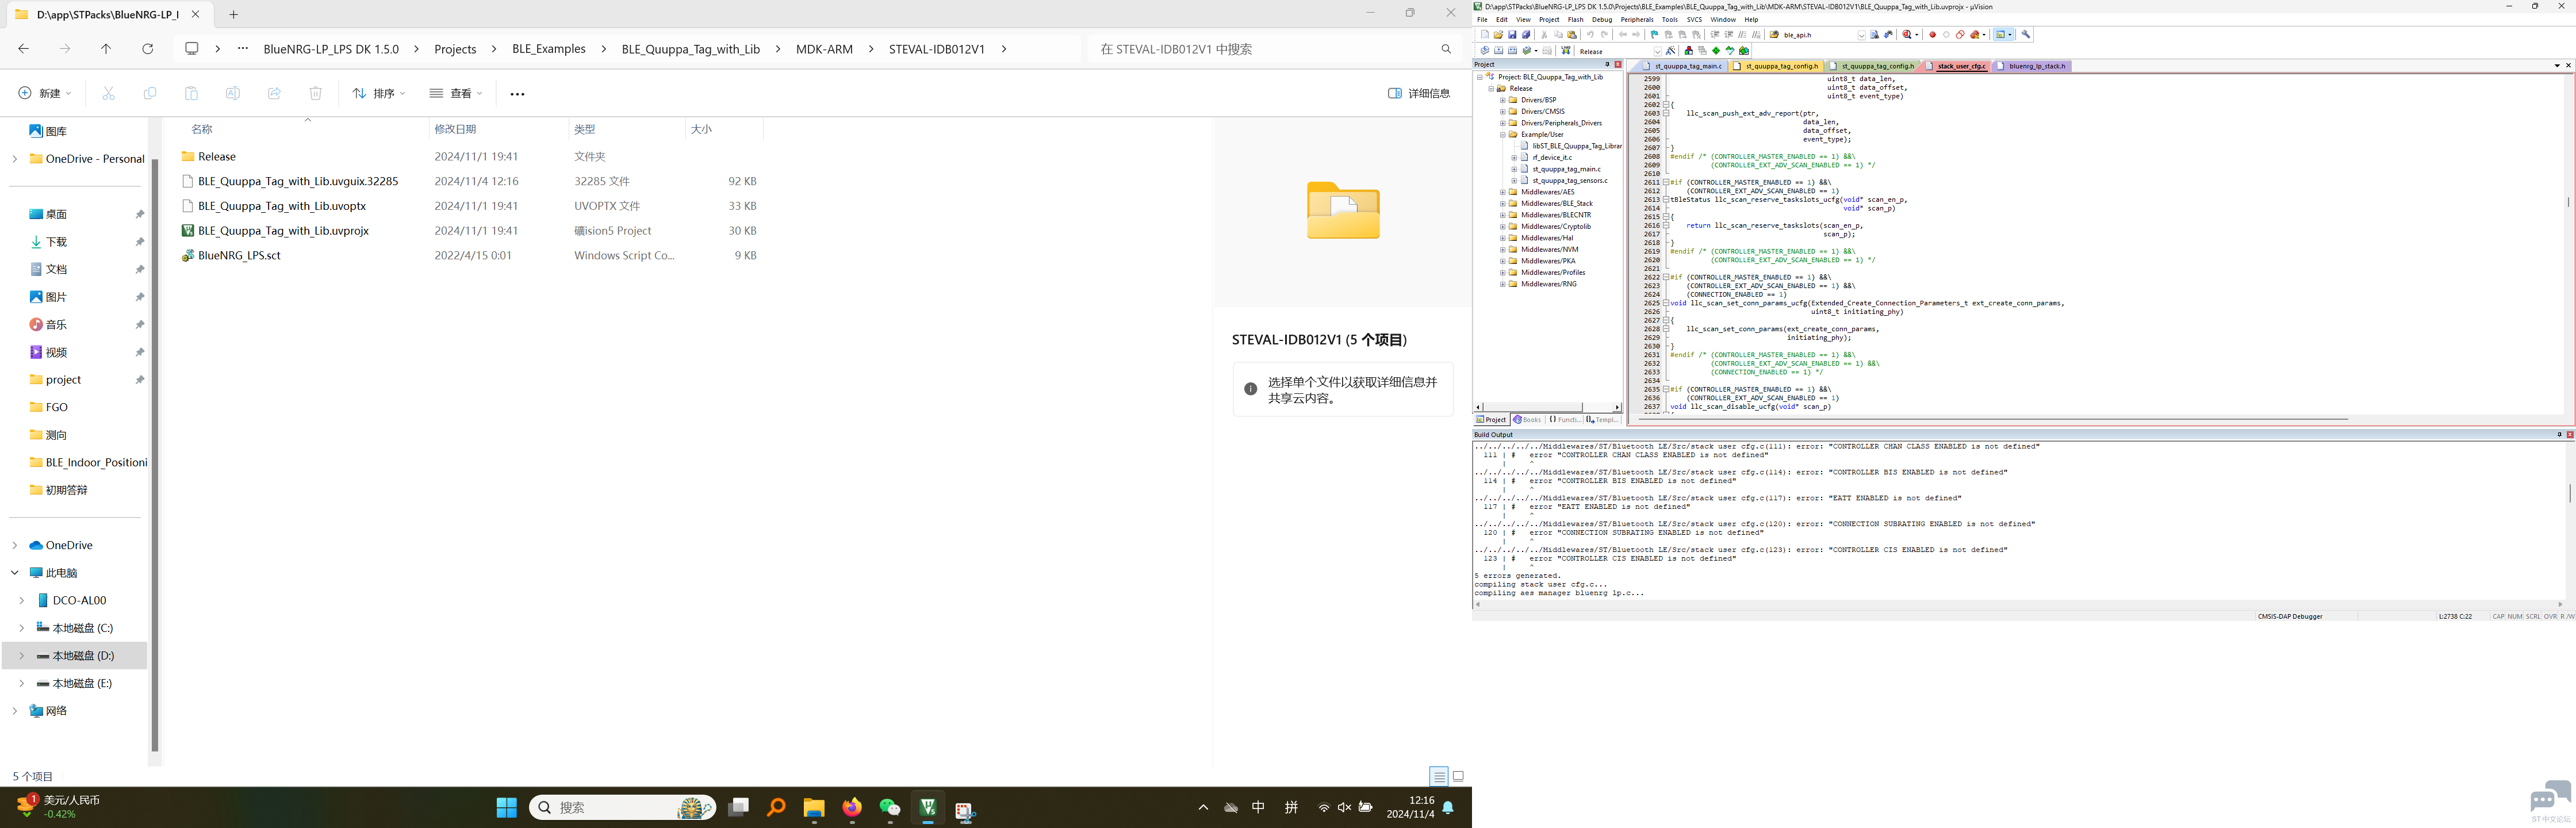Click Start/Stop Debug Session icon
2576x828 pixels.
click(x=1908, y=35)
